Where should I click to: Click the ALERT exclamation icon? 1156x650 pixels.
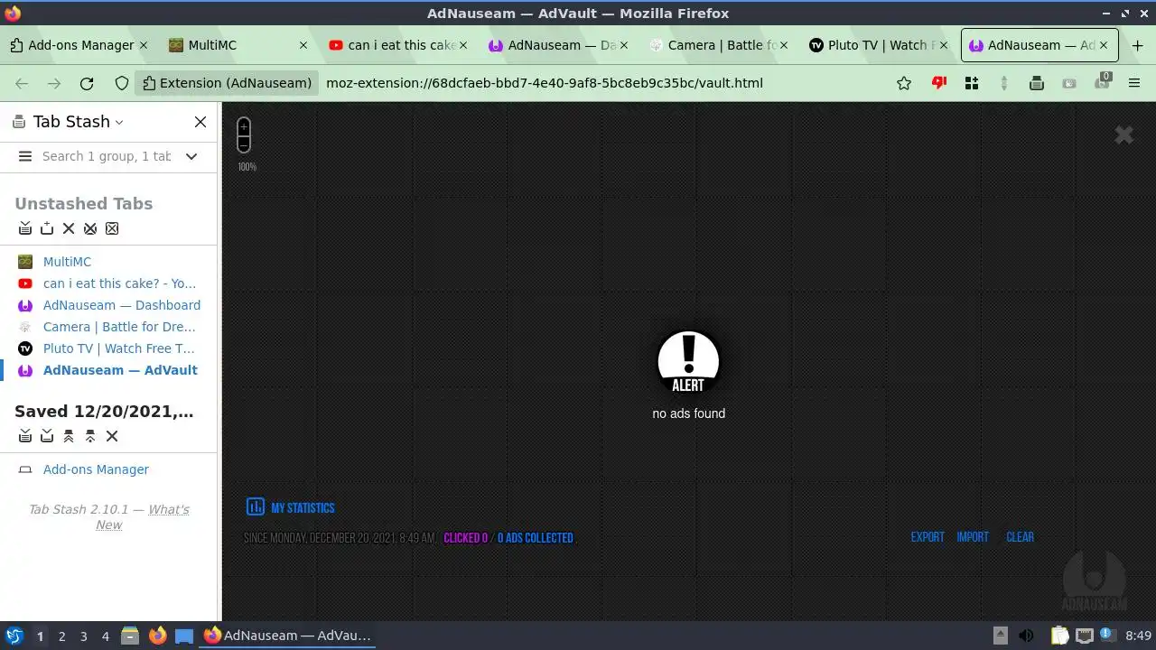pyautogui.click(x=688, y=362)
